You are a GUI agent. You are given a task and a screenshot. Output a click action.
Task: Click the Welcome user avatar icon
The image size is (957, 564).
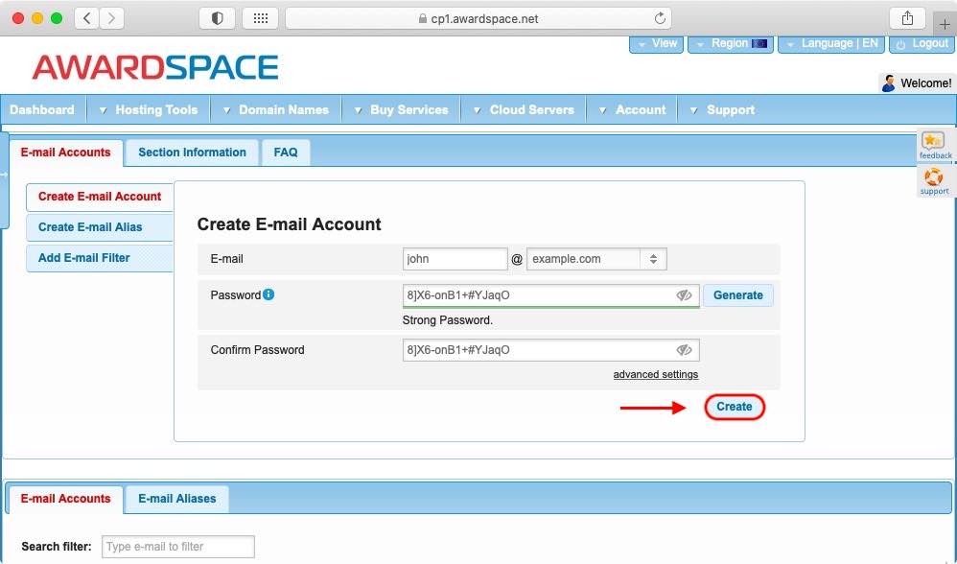point(891,82)
